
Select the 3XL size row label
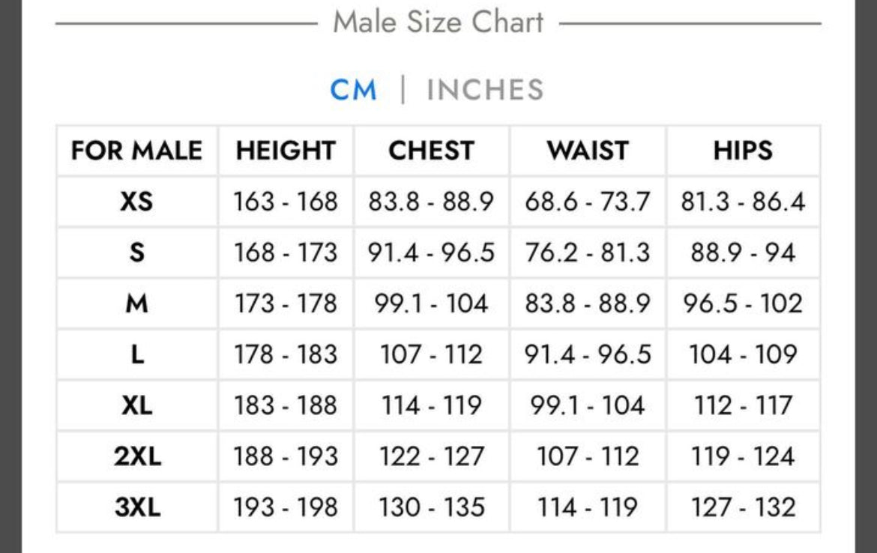pos(136,507)
